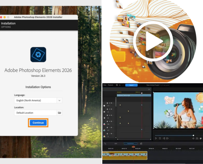The image size is (203, 164).
Task: Click the crop icon above the timeline
Action: pyautogui.click(x=105, y=143)
